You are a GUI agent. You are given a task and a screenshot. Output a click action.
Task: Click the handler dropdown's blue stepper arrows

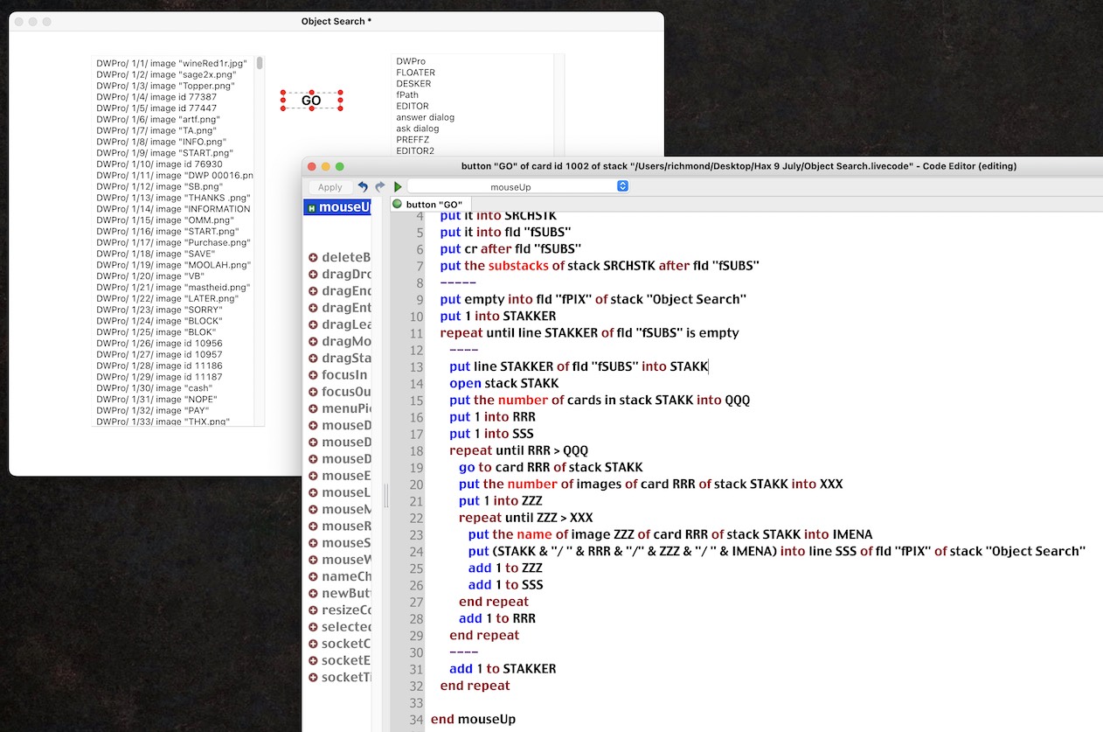(x=622, y=187)
